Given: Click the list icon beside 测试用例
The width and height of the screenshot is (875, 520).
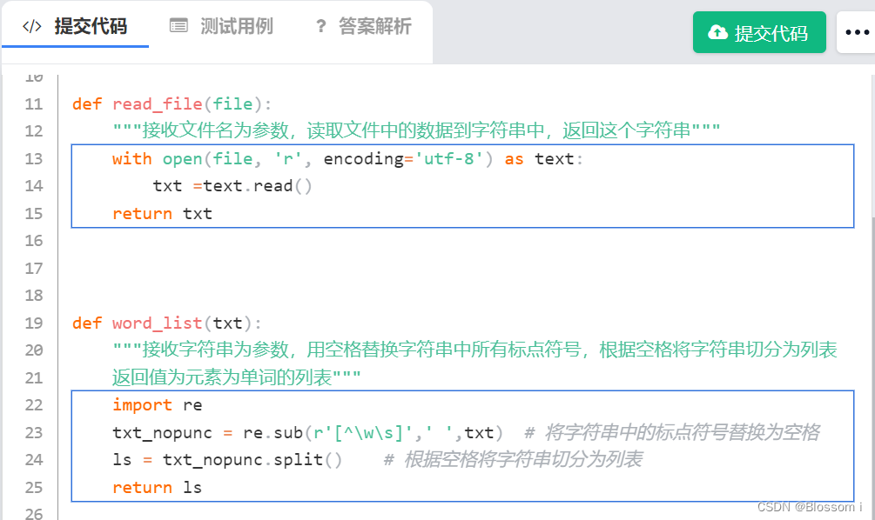Looking at the screenshot, I should tap(178, 25).
